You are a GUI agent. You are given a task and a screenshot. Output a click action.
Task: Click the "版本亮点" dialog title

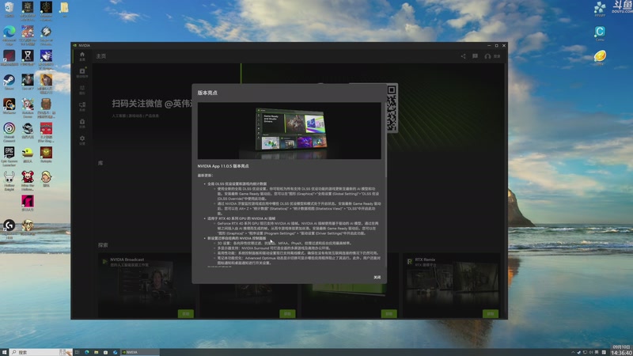(x=207, y=93)
